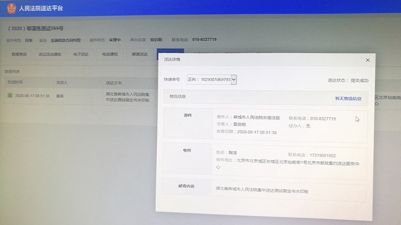Click the 提交成功 delivery status text
This screenshot has width=401, height=225.
(x=359, y=80)
